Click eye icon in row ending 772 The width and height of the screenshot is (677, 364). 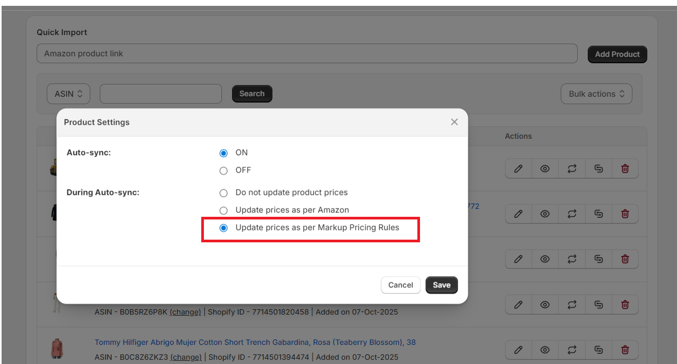tap(545, 214)
